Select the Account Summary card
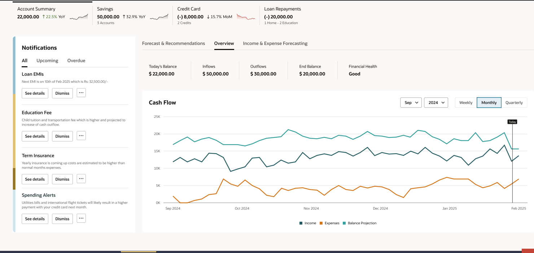The image size is (534, 253). click(x=53, y=14)
